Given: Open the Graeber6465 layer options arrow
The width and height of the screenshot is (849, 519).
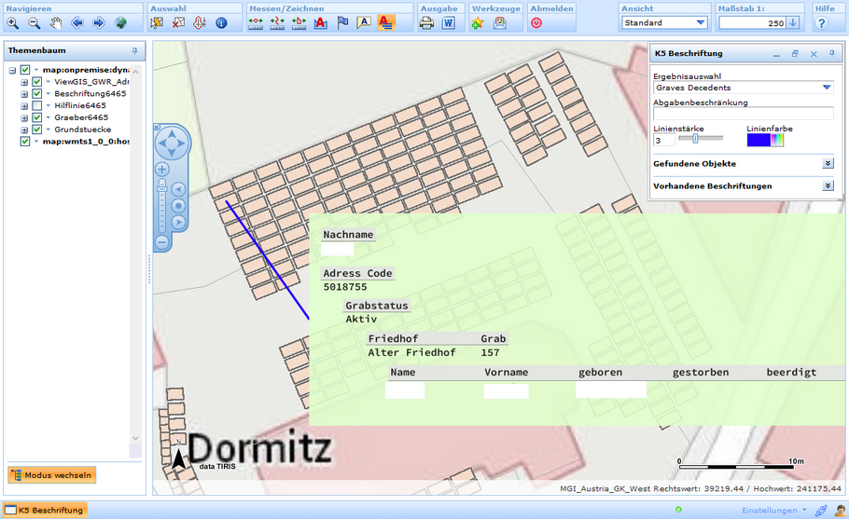Looking at the screenshot, I should pos(49,117).
